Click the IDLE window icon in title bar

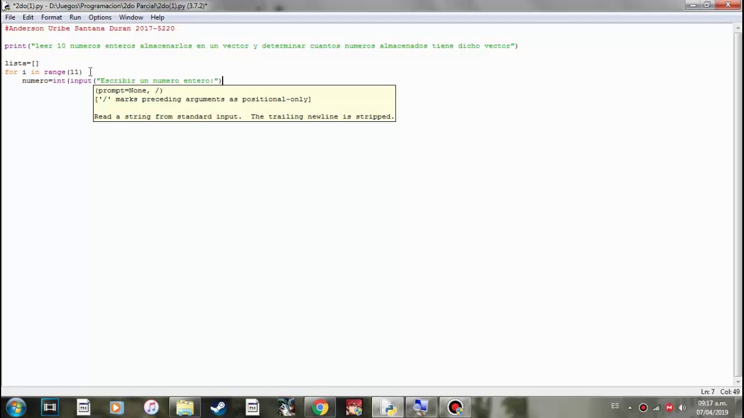point(6,6)
